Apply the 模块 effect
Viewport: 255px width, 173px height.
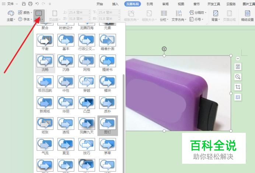108,84
